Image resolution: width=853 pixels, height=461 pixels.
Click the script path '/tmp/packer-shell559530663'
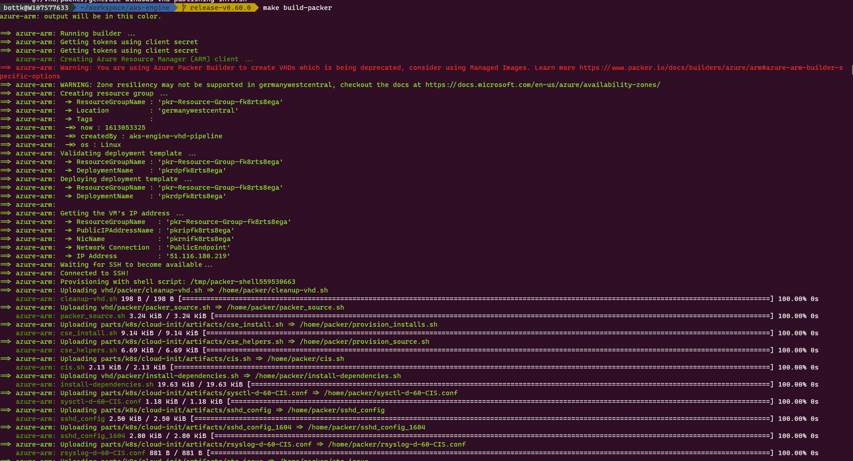243,282
